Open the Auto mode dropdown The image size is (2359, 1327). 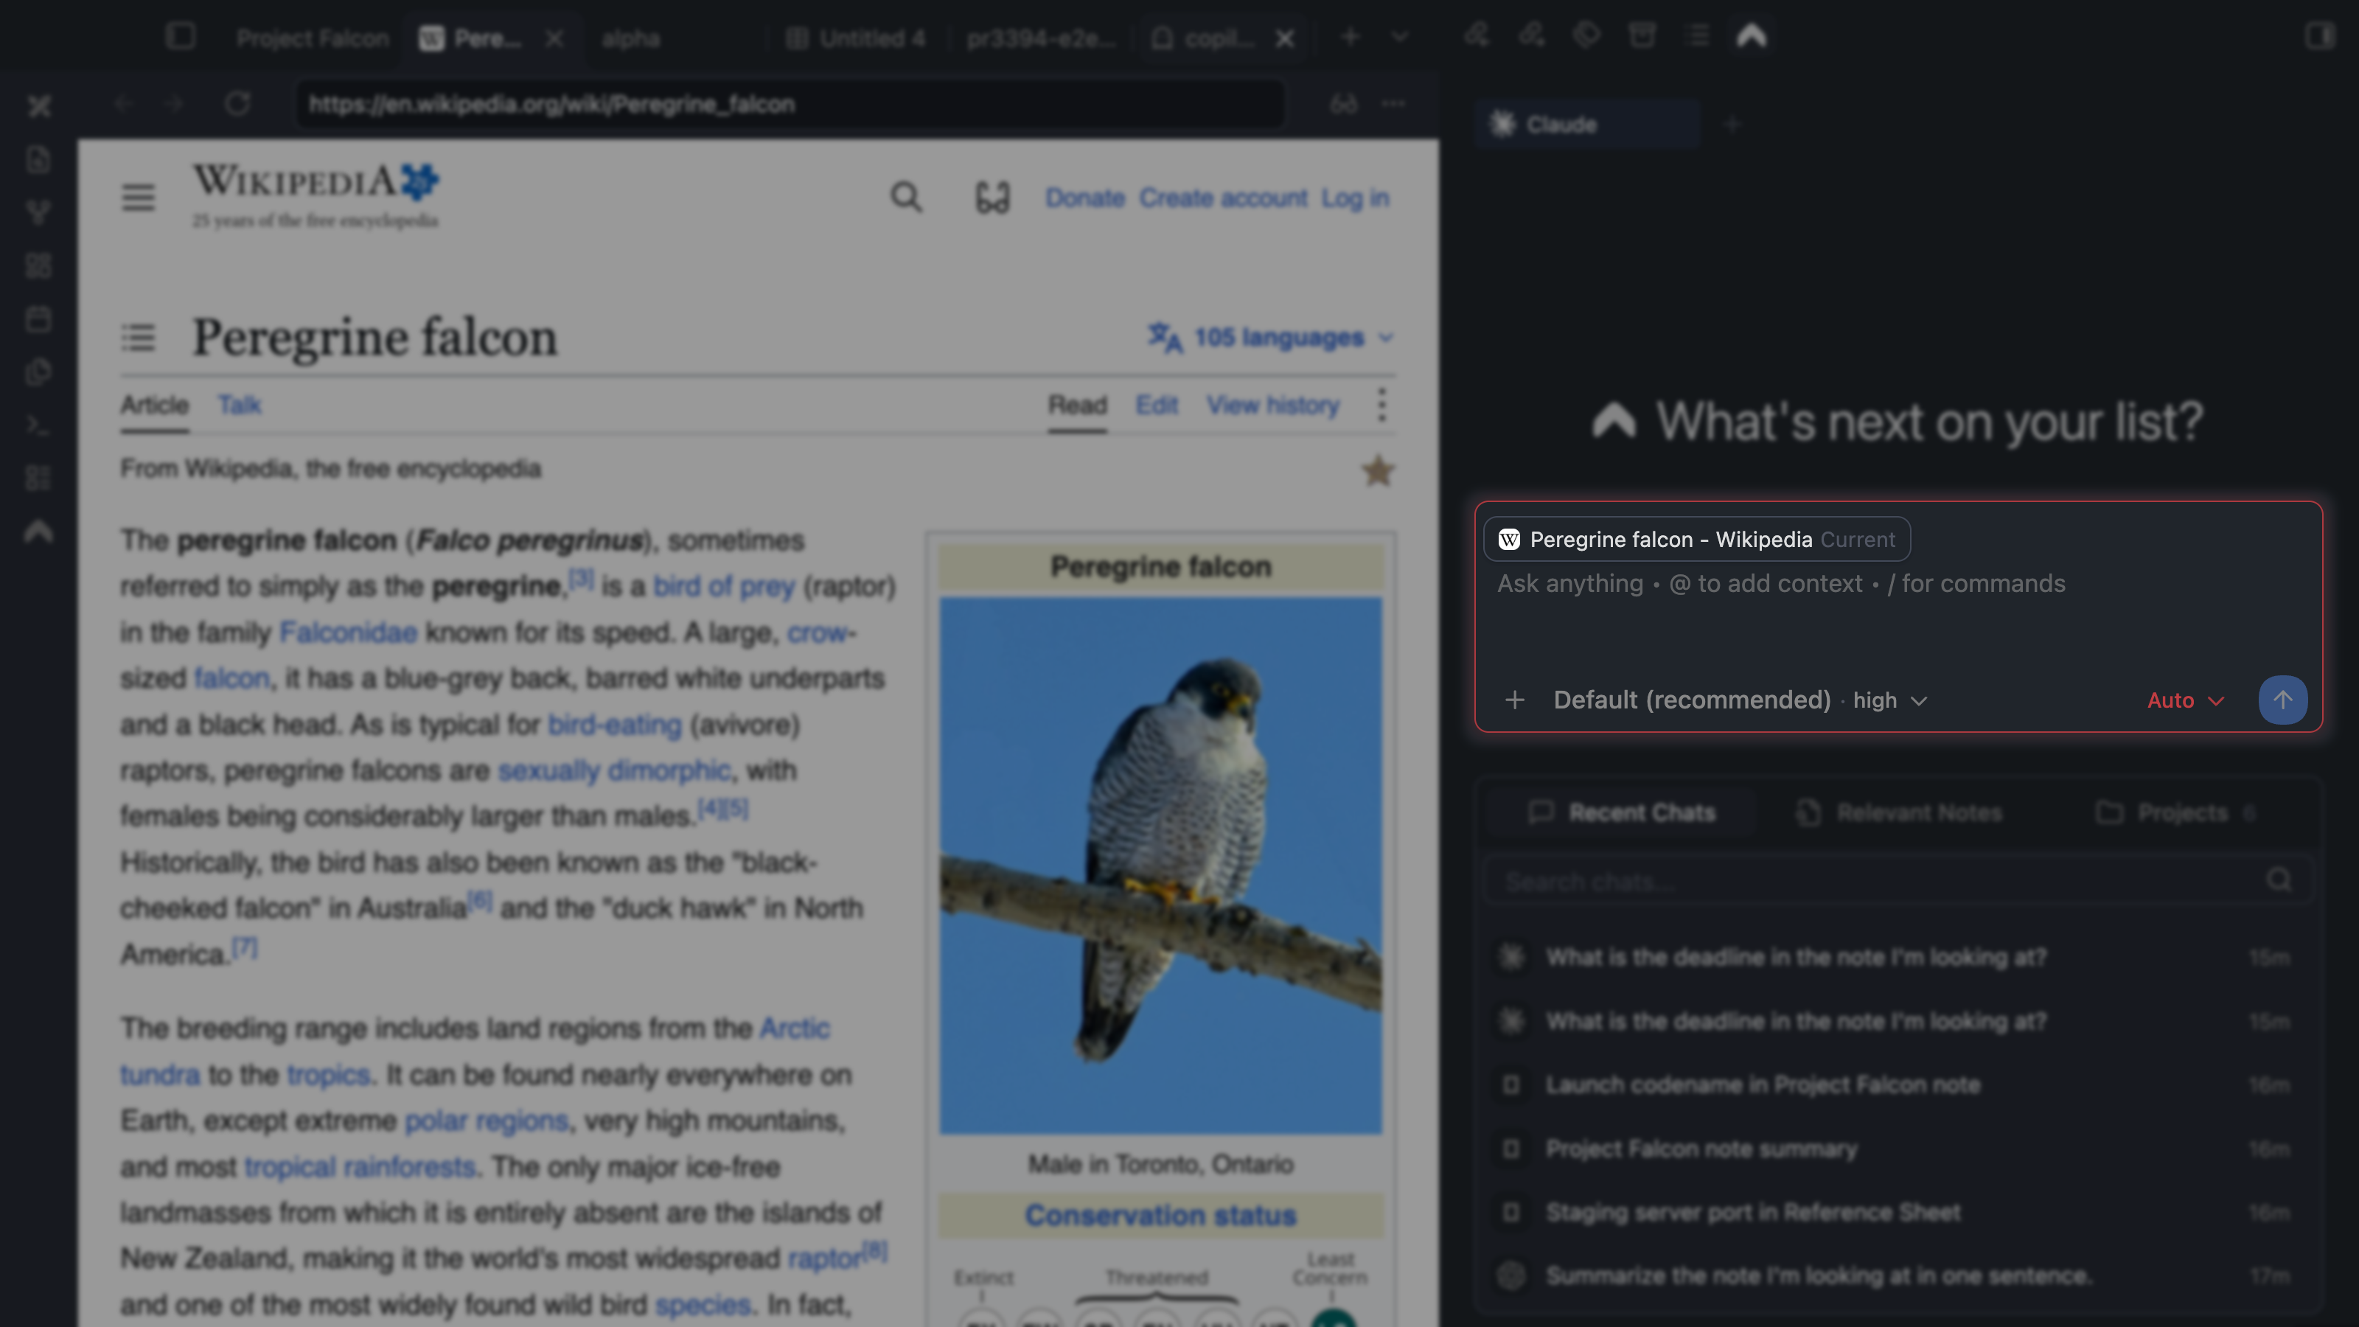coord(2185,700)
